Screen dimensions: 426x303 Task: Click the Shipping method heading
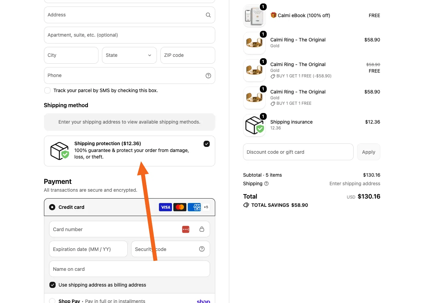pyautogui.click(x=66, y=105)
